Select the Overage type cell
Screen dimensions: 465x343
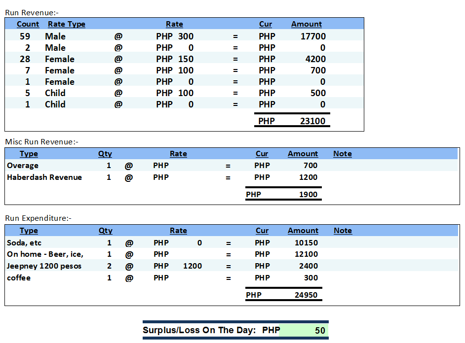click(23, 166)
